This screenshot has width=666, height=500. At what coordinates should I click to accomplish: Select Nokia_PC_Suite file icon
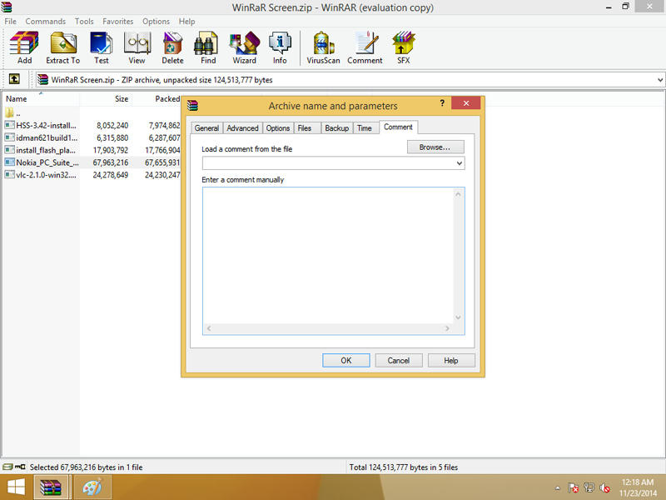9,162
